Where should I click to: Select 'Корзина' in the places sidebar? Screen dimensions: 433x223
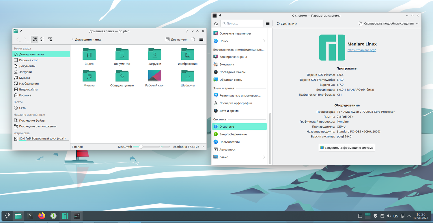(x=25, y=95)
